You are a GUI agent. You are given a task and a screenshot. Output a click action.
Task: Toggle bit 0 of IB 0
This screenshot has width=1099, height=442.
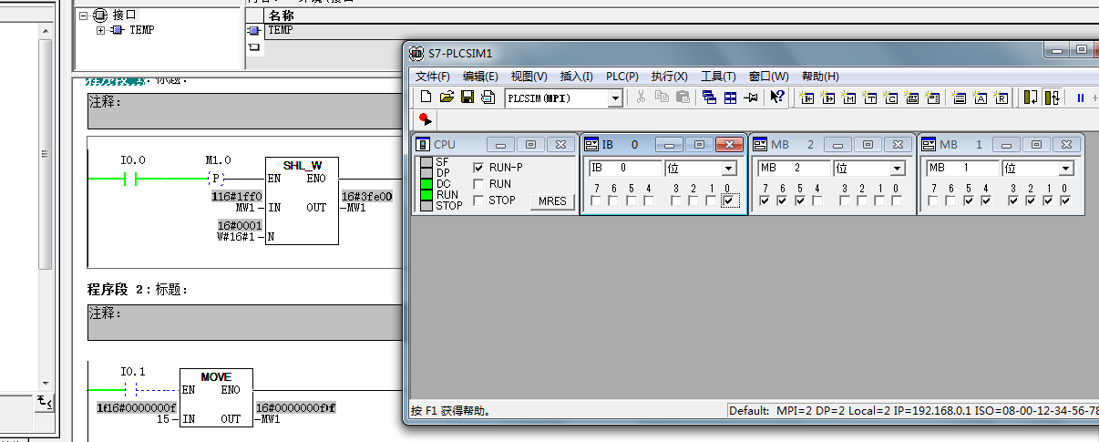727,200
